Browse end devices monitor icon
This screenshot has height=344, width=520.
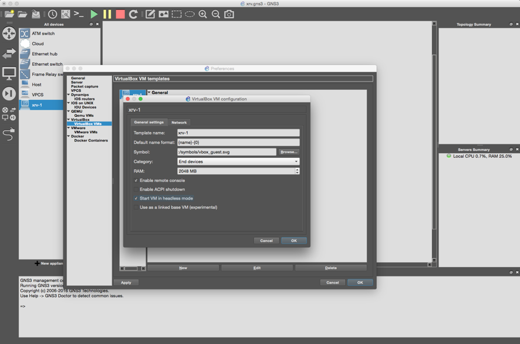[9, 73]
